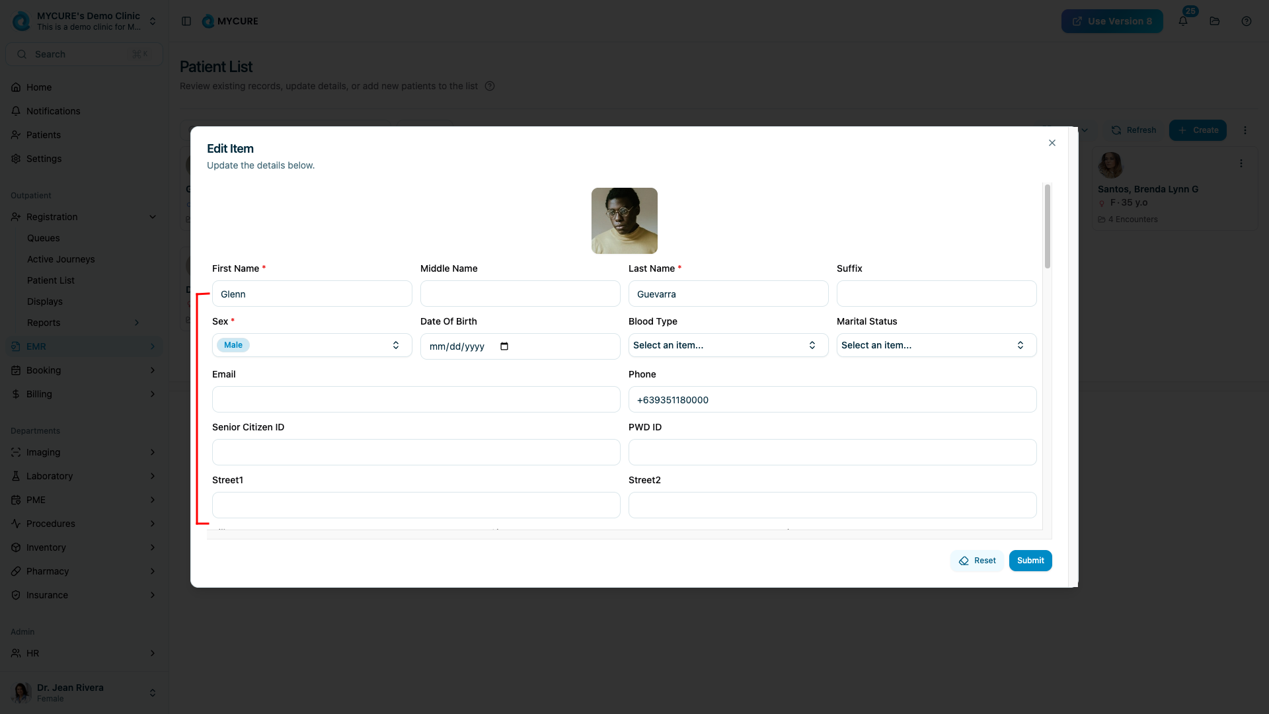This screenshot has width=1269, height=714.
Task: Click the help question mark icon
Action: (x=1247, y=21)
